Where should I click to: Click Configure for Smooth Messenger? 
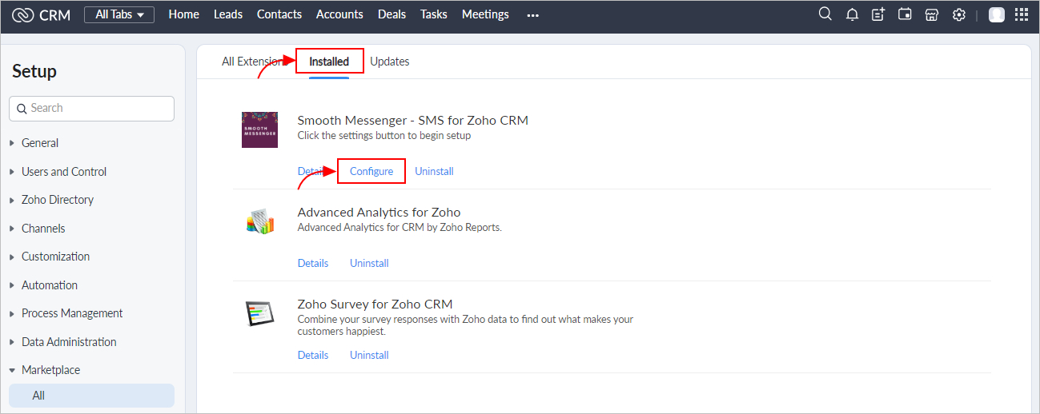(371, 171)
